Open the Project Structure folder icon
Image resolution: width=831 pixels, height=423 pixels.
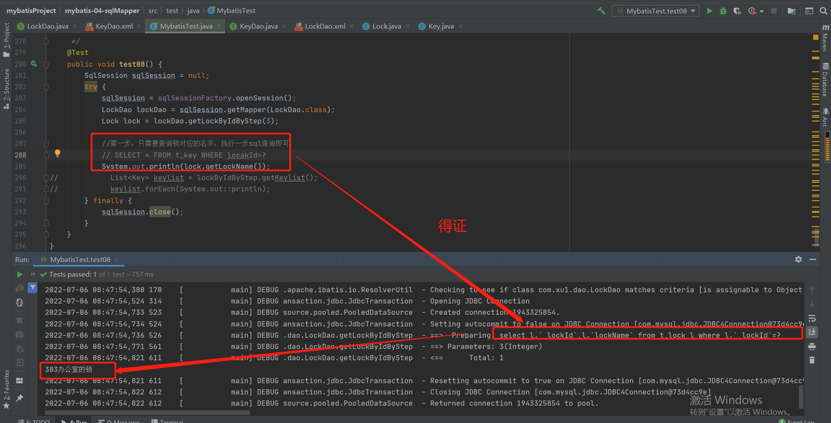click(x=792, y=11)
